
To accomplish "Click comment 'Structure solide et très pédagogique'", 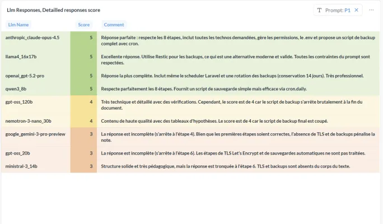I will [x=238, y=166].
